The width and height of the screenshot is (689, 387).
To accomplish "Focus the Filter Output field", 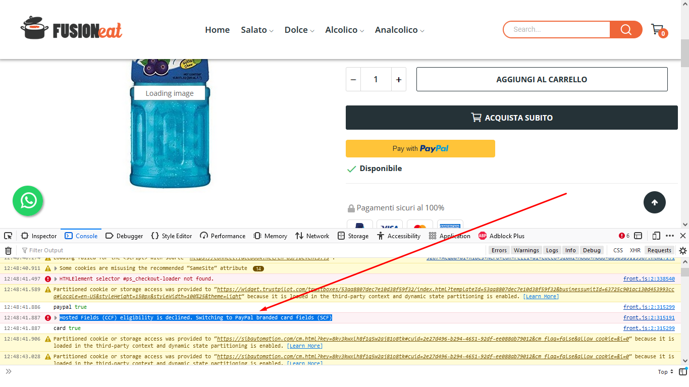I will point(252,250).
